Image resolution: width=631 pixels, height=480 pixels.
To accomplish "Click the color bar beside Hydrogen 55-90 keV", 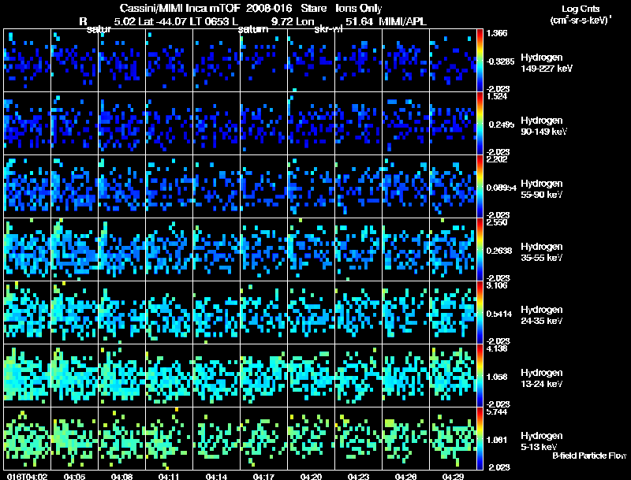I will point(480,187).
